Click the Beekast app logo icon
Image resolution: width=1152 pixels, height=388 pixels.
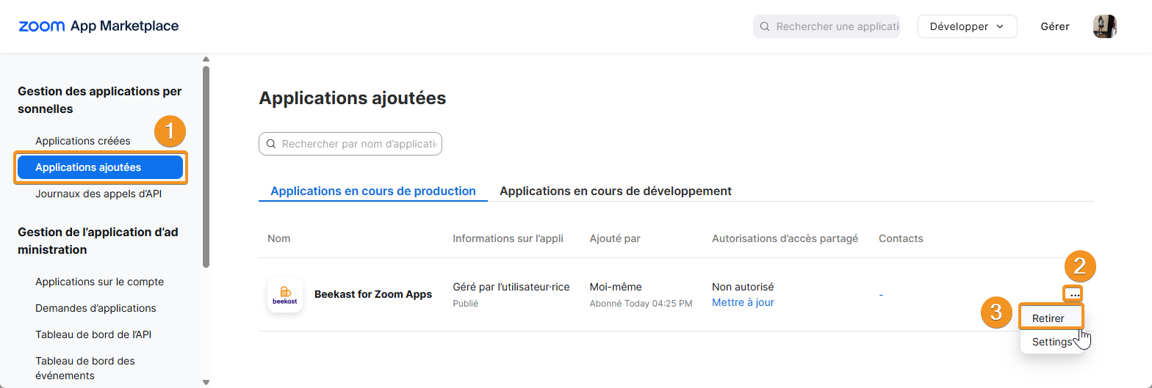coord(285,295)
